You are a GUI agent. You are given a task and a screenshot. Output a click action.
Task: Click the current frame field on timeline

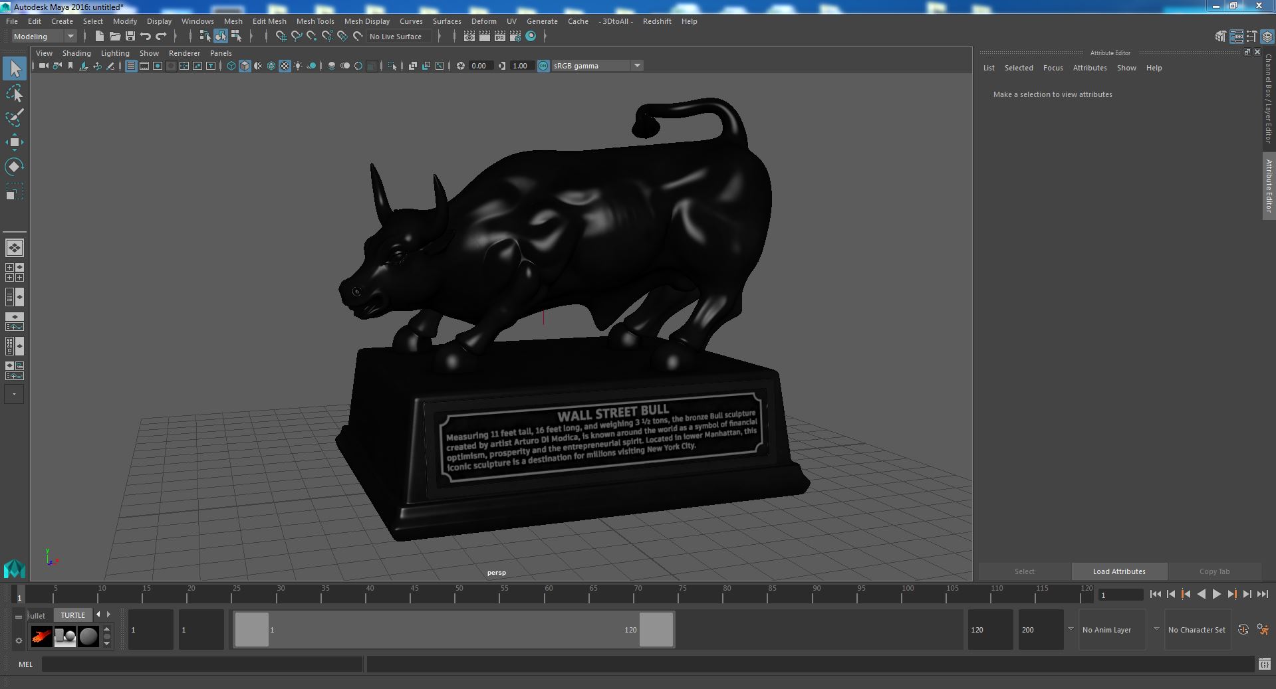(x=1120, y=595)
